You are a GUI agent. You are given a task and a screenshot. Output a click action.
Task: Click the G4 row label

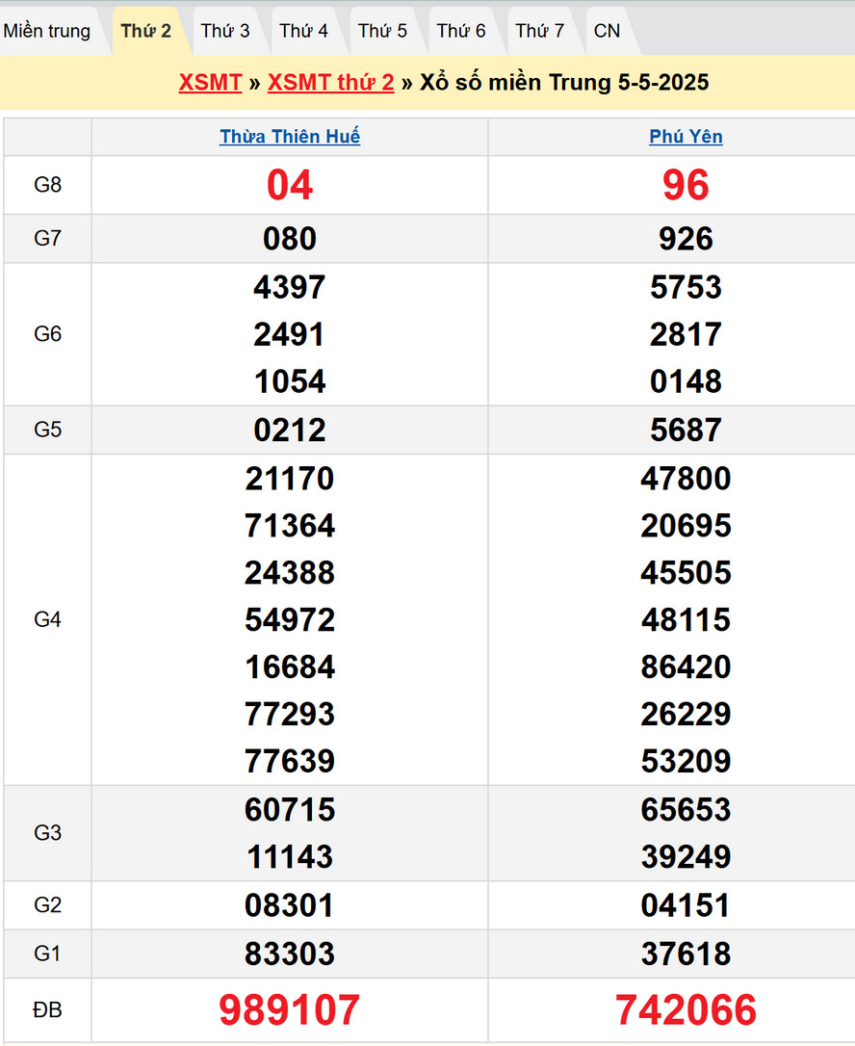point(48,619)
